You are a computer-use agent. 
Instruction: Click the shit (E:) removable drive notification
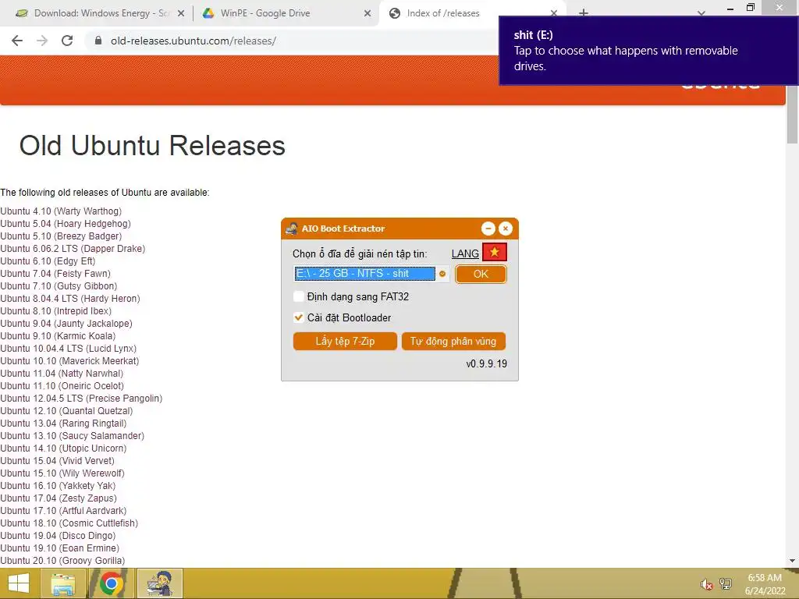click(648, 51)
